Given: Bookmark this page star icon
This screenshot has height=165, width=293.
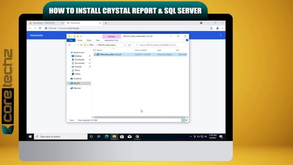Looking at the screenshot, I should point(212,28).
